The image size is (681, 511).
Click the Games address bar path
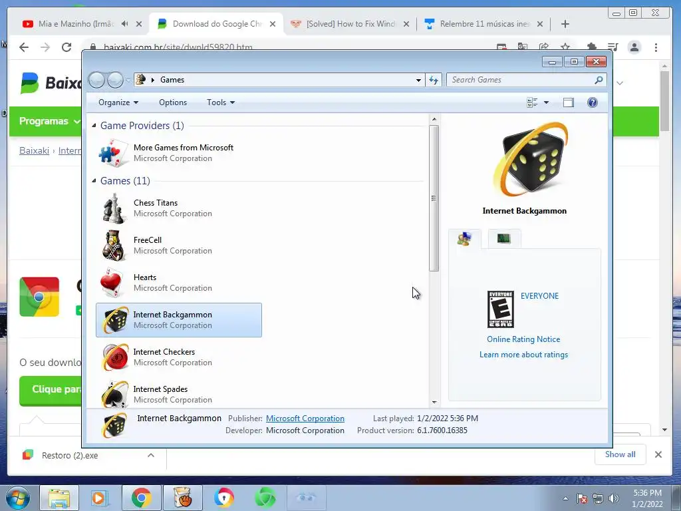[172, 80]
